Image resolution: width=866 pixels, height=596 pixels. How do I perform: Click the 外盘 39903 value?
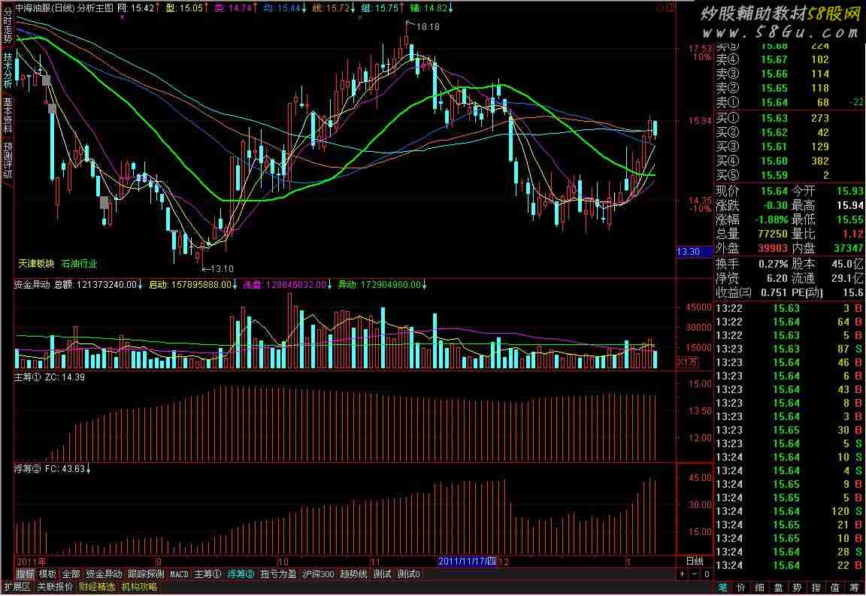(x=772, y=249)
